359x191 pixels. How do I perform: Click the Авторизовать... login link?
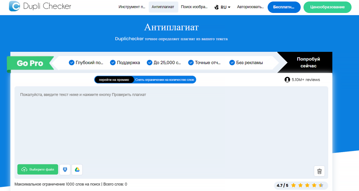[250, 7]
